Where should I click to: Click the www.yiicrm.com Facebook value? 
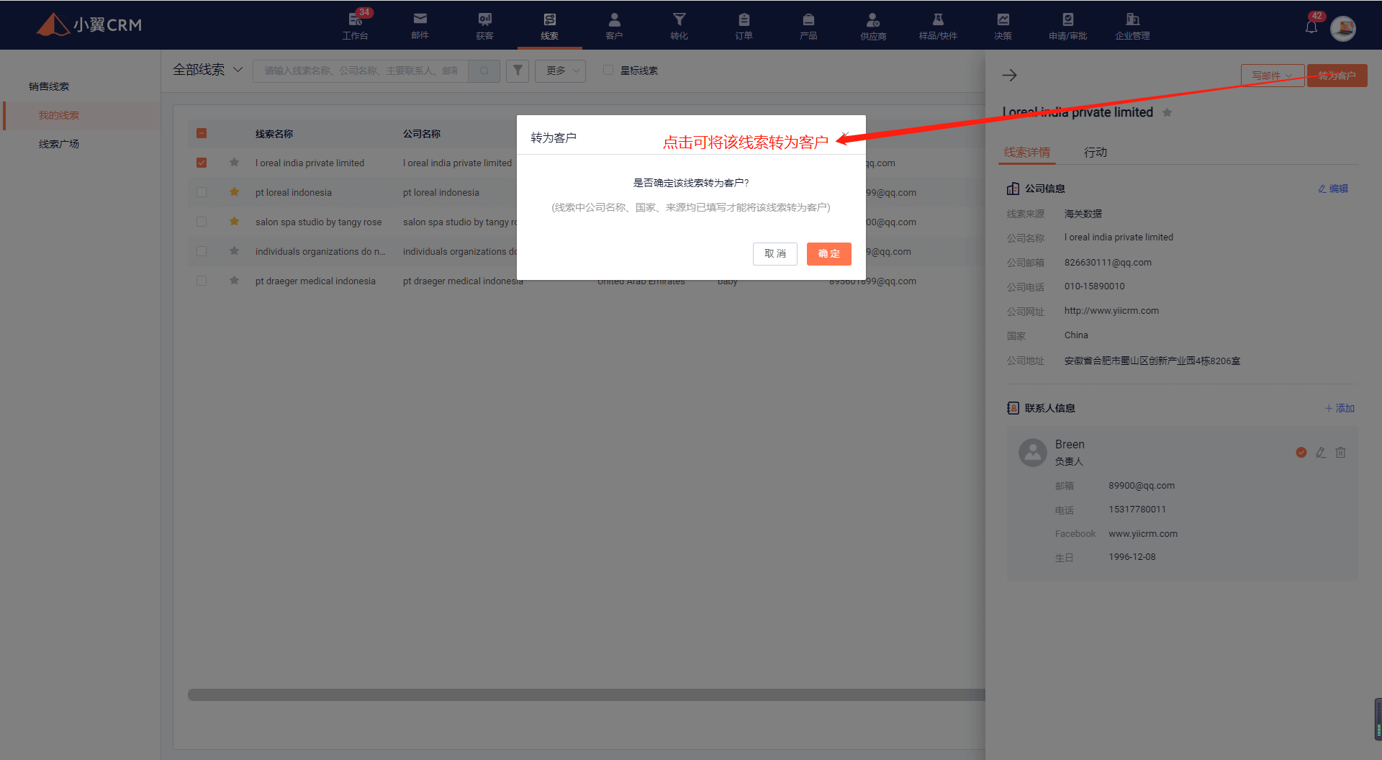1143,534
